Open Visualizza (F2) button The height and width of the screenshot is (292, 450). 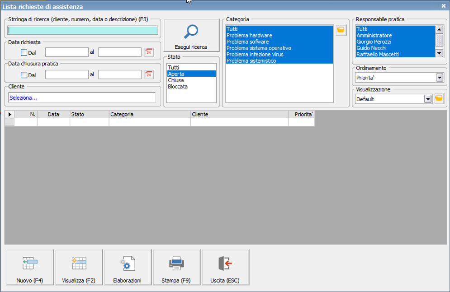tap(79, 268)
